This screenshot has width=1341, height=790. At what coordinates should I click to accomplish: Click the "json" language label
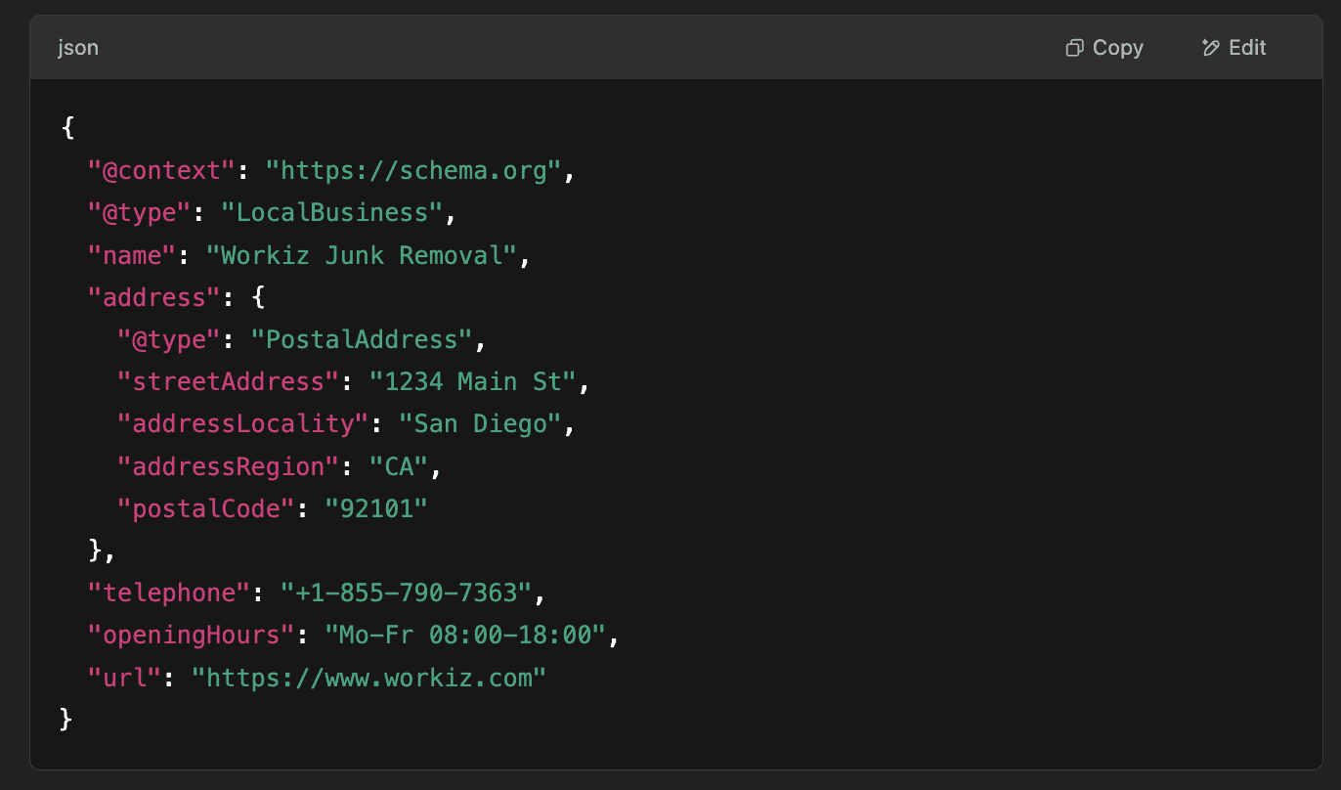tap(78, 48)
